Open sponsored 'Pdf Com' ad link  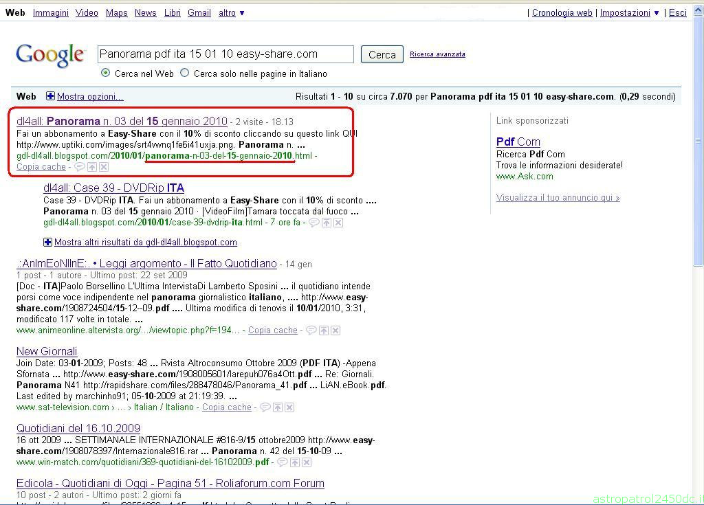(518, 142)
